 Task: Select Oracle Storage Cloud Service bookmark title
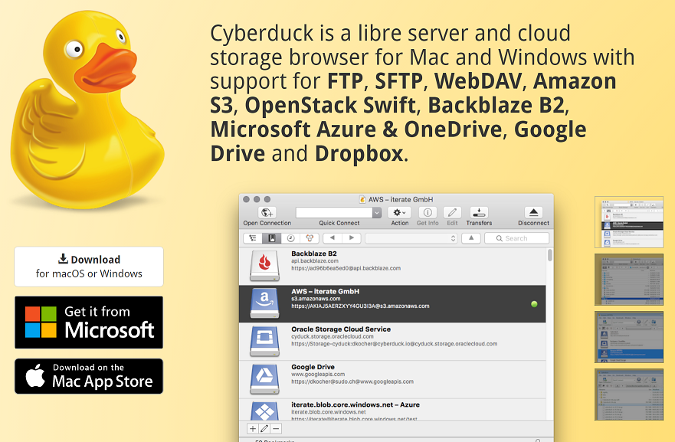[341, 329]
